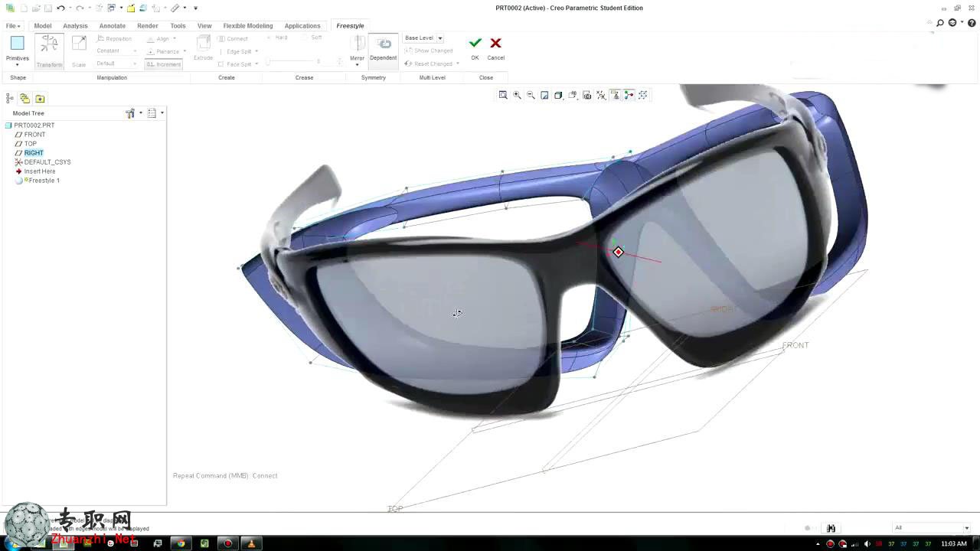Select the FRONT datum plane in Model Tree
Viewport: 980px width, 551px height.
pyautogui.click(x=34, y=135)
